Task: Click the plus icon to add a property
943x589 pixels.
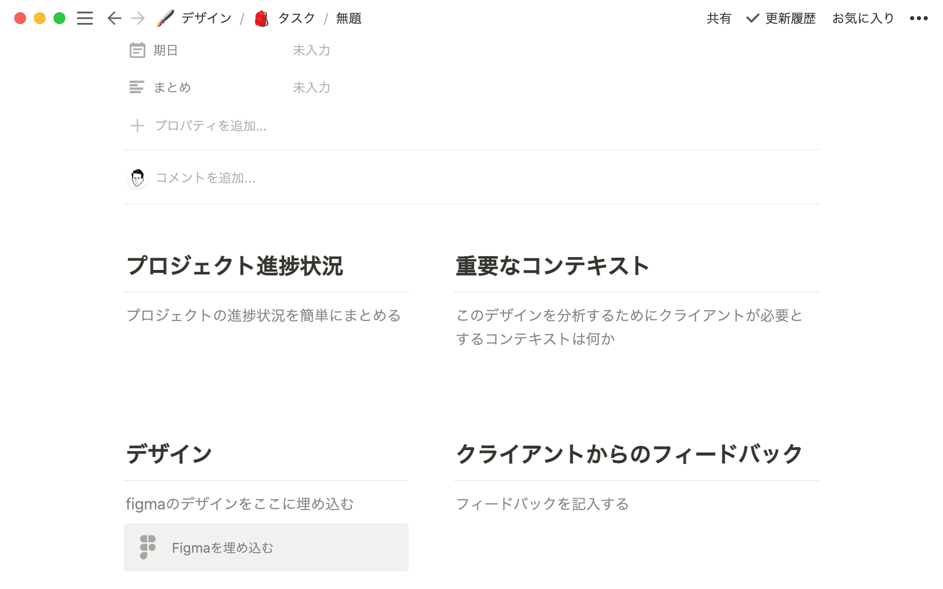Action: coord(138,126)
